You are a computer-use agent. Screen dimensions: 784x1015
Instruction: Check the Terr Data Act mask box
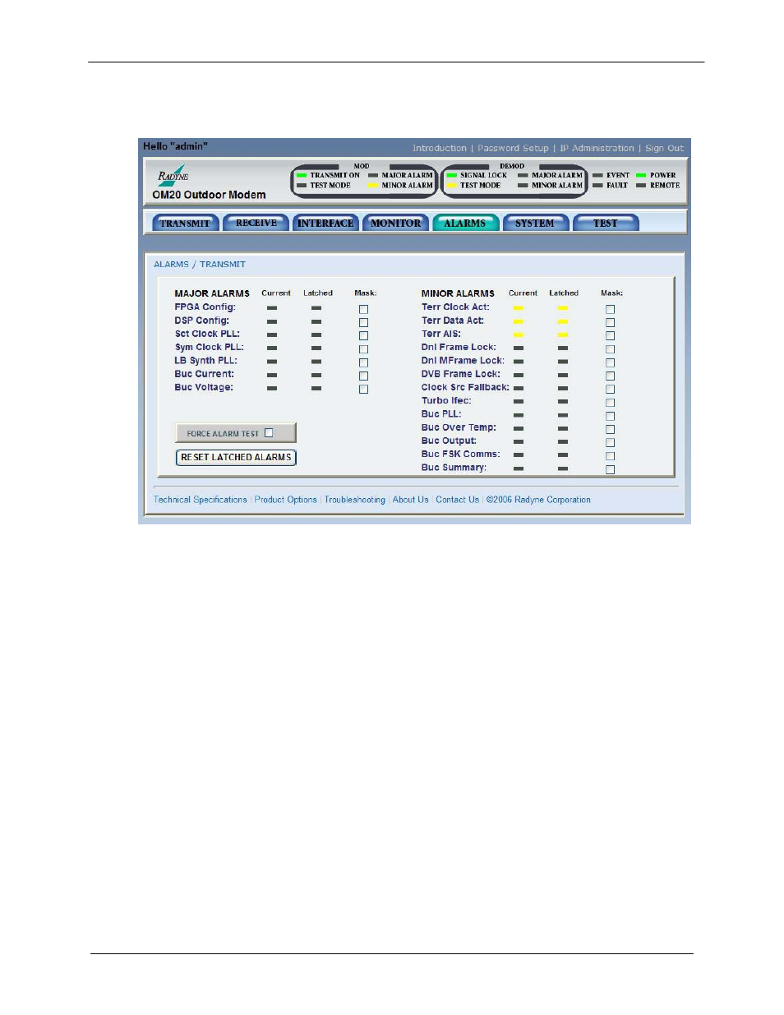610,322
